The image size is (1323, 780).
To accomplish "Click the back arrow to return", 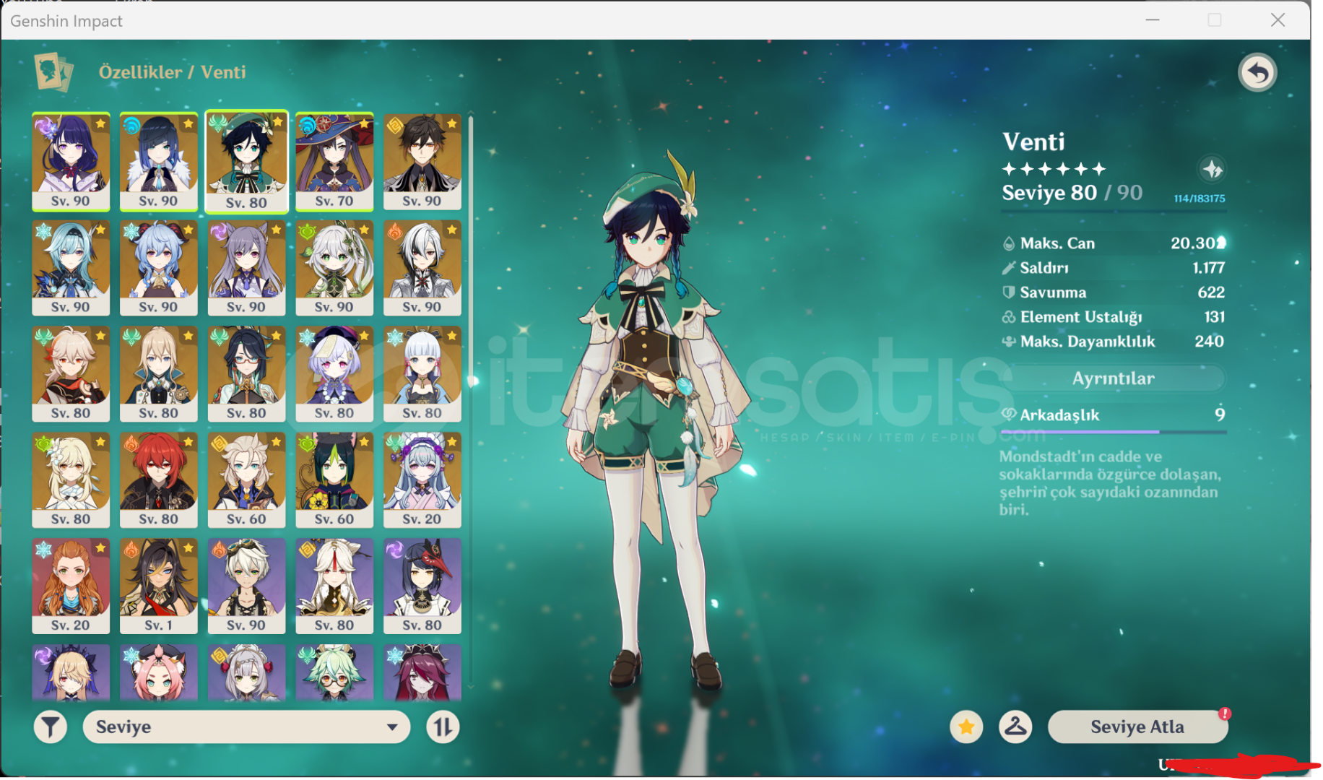I will pos(1257,72).
